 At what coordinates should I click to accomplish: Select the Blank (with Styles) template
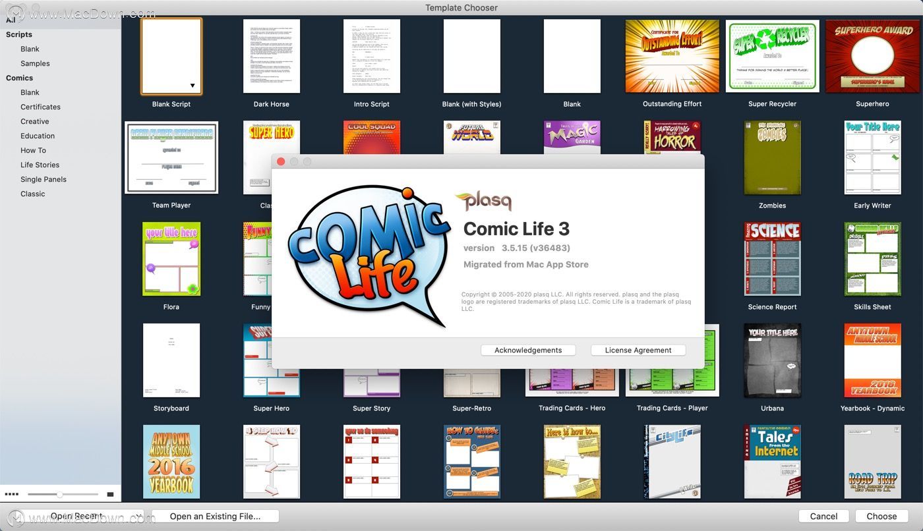click(472, 56)
